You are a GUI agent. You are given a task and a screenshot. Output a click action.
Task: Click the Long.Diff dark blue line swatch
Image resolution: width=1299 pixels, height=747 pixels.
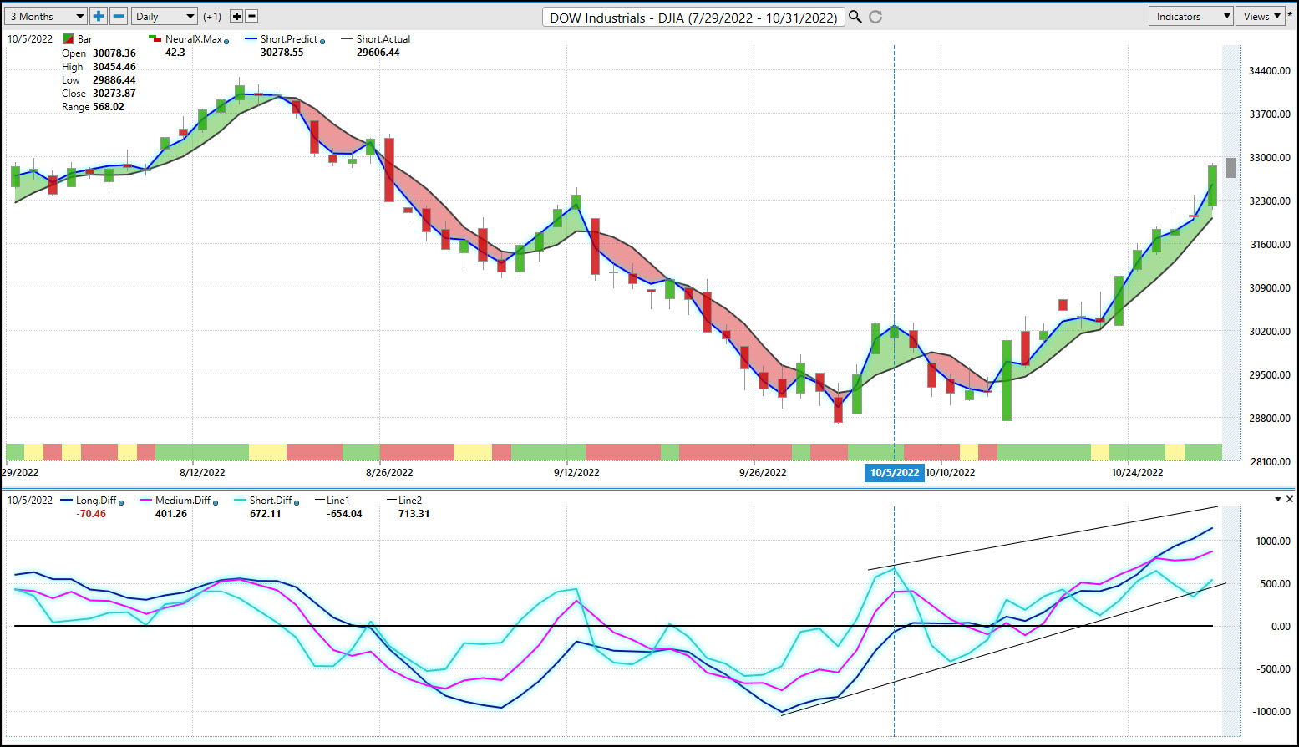tap(66, 500)
